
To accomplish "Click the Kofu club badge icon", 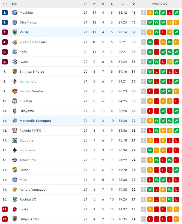I will click(15, 52).
